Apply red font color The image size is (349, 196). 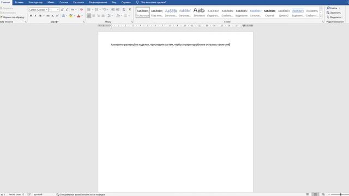[x=79, y=16]
